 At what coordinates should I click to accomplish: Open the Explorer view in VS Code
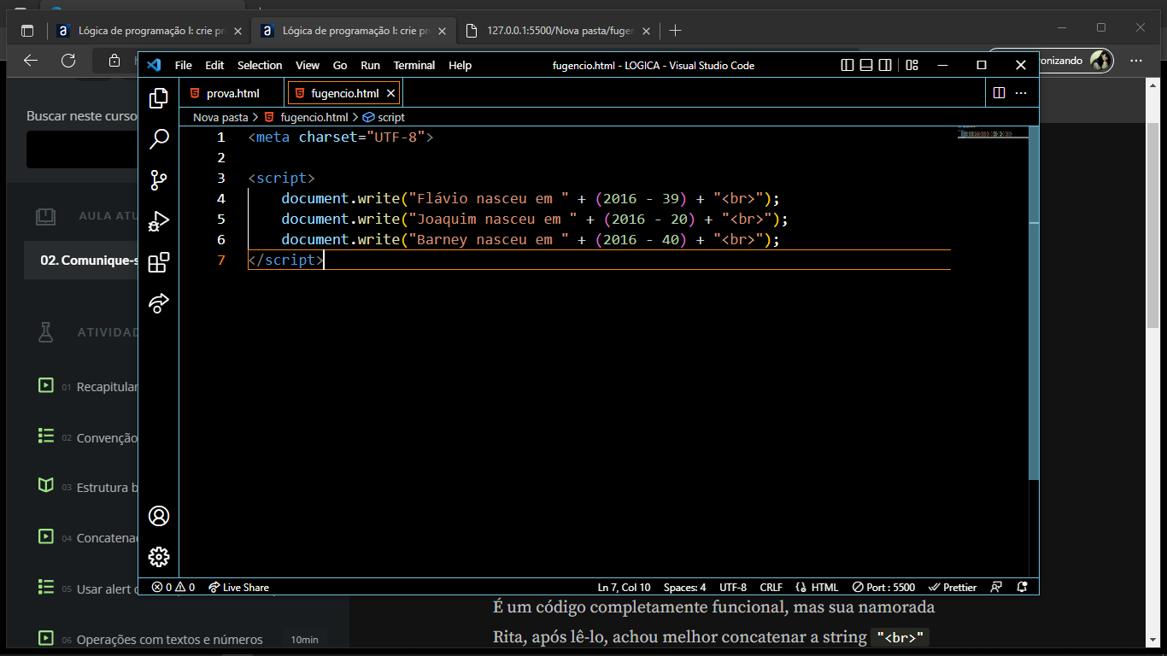[x=158, y=98]
